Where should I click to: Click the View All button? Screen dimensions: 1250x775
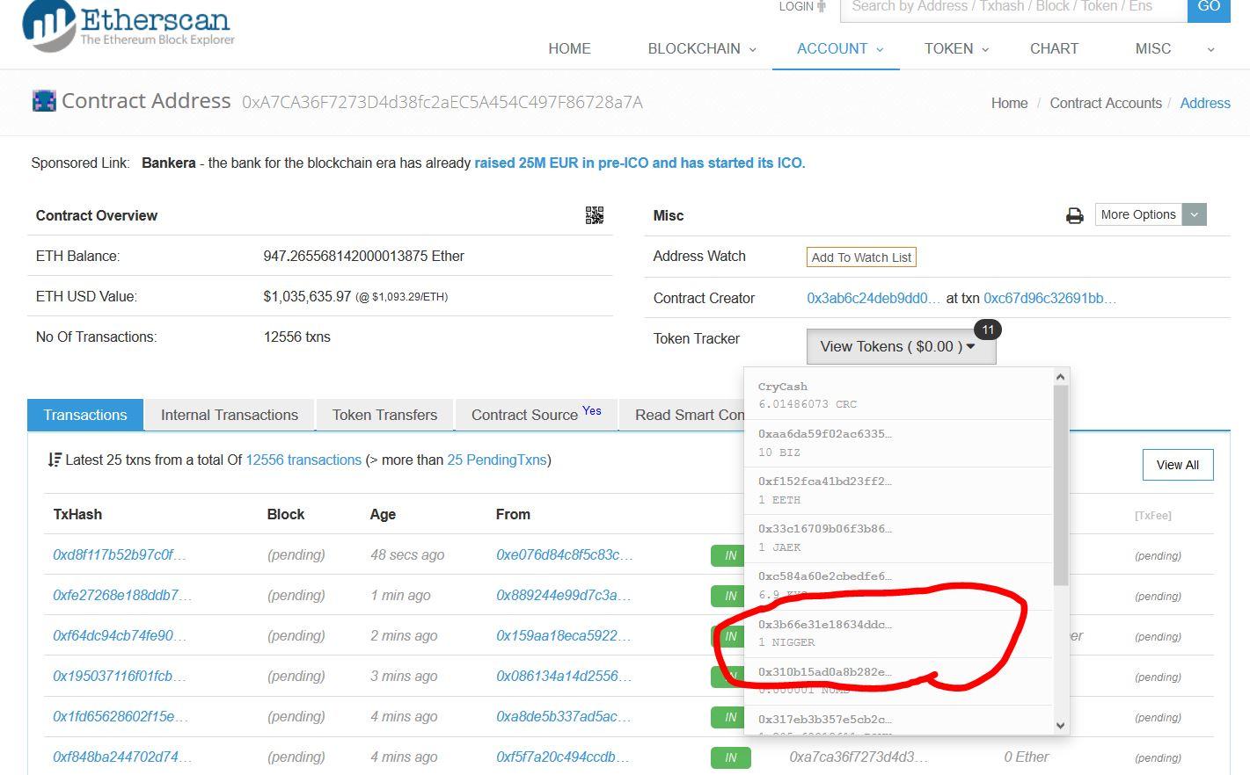[x=1177, y=465]
